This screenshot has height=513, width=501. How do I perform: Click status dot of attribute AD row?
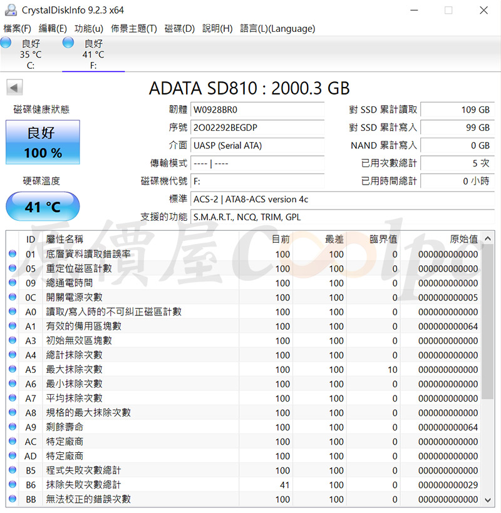[x=13, y=455]
